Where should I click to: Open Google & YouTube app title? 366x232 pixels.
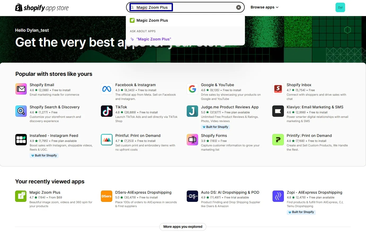click(217, 85)
